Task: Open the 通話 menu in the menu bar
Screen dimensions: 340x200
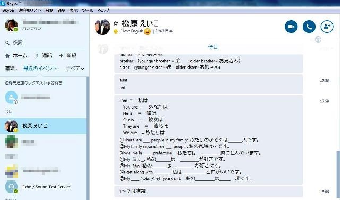Action: pos(62,10)
